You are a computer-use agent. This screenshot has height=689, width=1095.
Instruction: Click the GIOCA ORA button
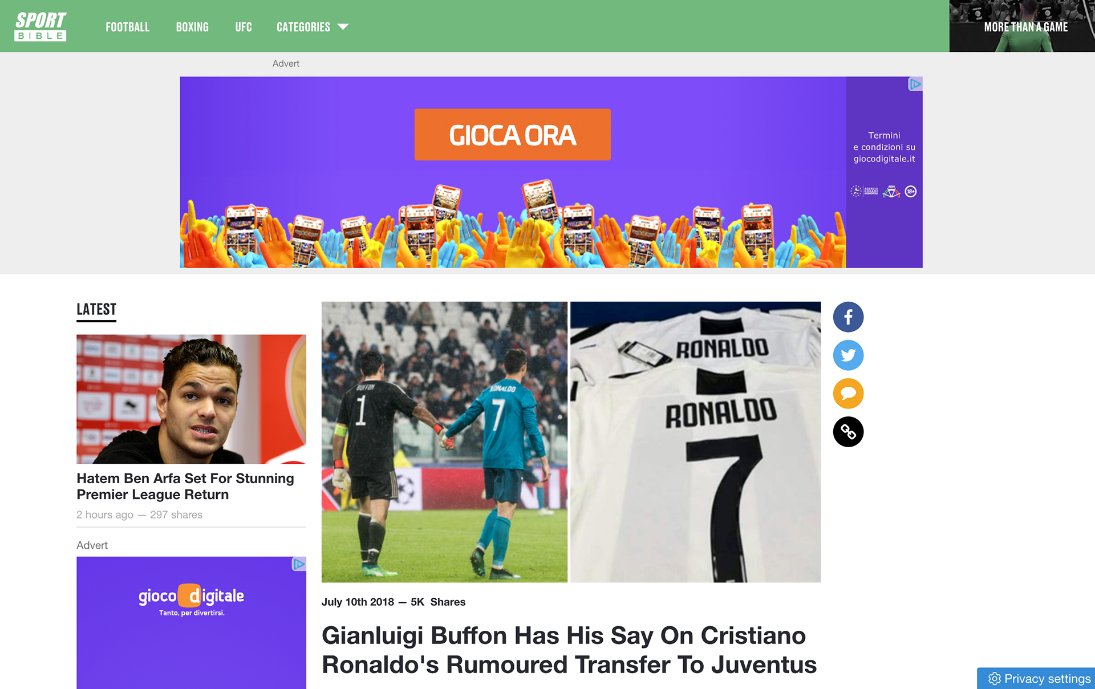pyautogui.click(x=512, y=135)
